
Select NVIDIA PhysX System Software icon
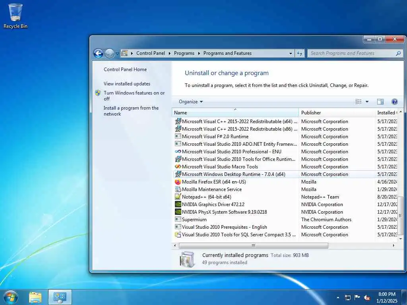coord(178,212)
